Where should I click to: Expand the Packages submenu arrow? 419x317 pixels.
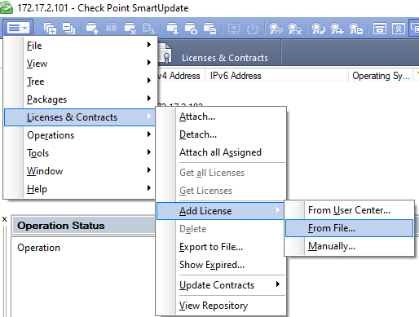149,98
